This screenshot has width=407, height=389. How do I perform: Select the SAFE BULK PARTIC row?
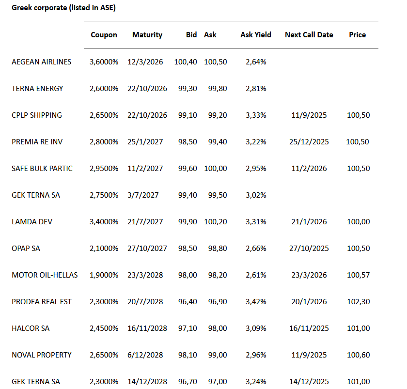coord(42,169)
